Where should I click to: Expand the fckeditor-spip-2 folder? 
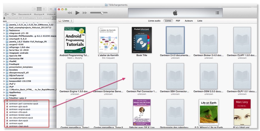(x=4, y=98)
